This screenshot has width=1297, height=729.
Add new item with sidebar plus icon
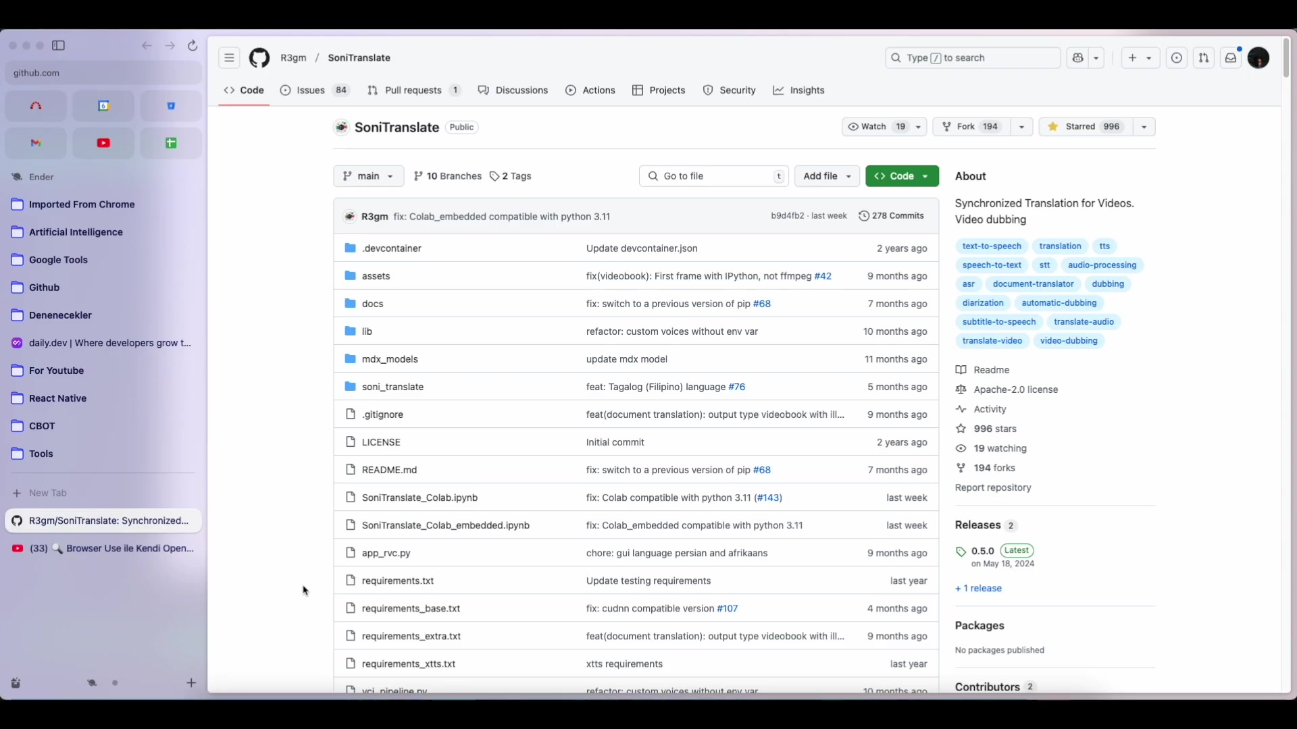pyautogui.click(x=191, y=683)
